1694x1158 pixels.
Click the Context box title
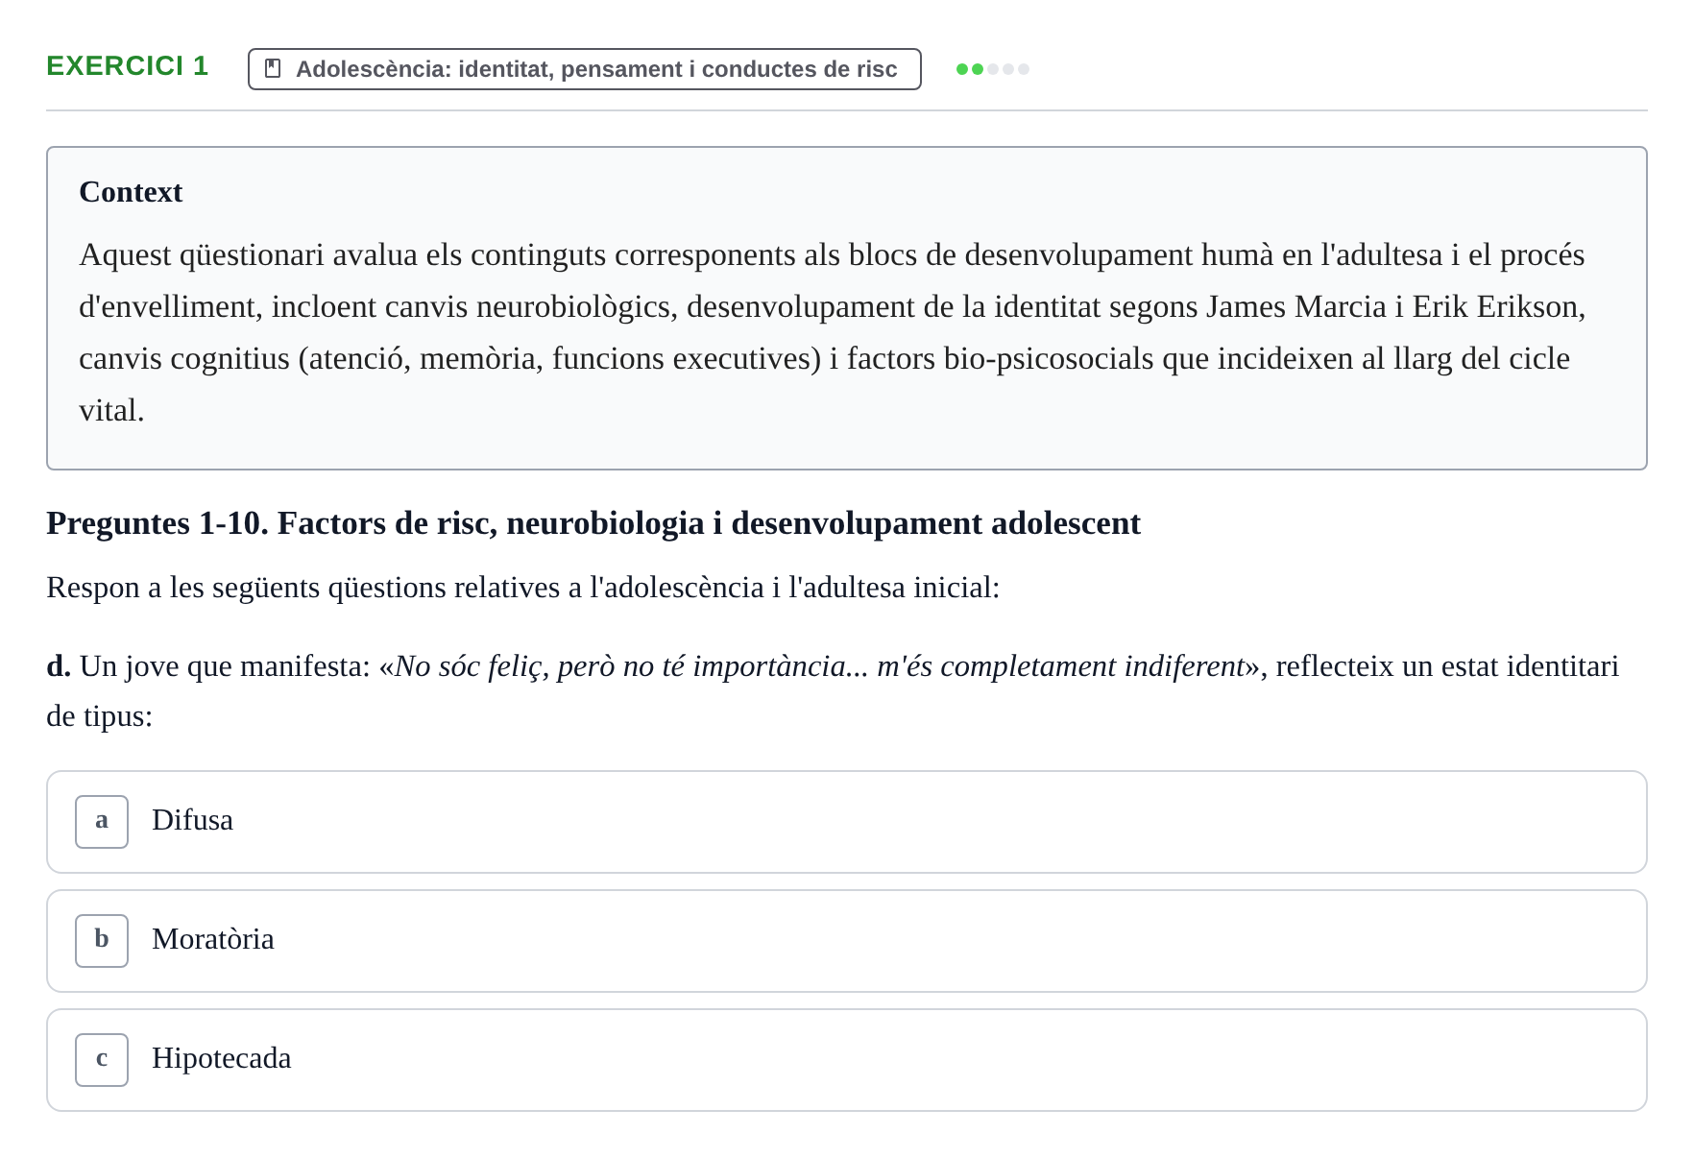pyautogui.click(x=131, y=192)
